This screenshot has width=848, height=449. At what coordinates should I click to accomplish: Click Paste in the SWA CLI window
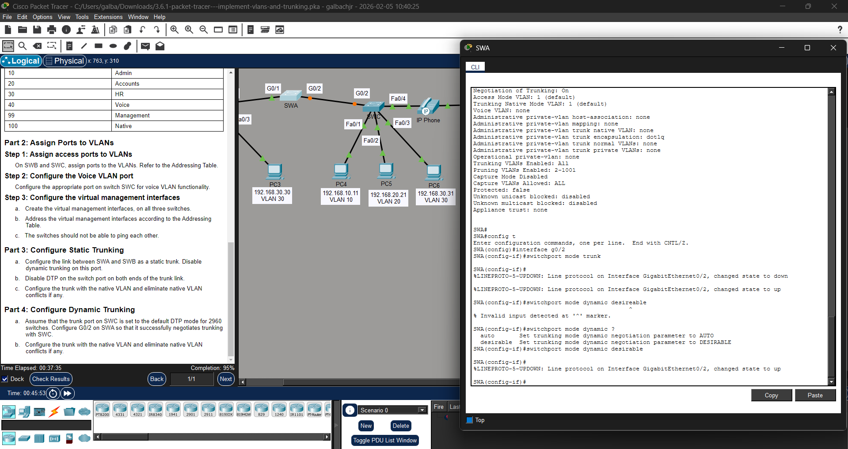(x=815, y=395)
